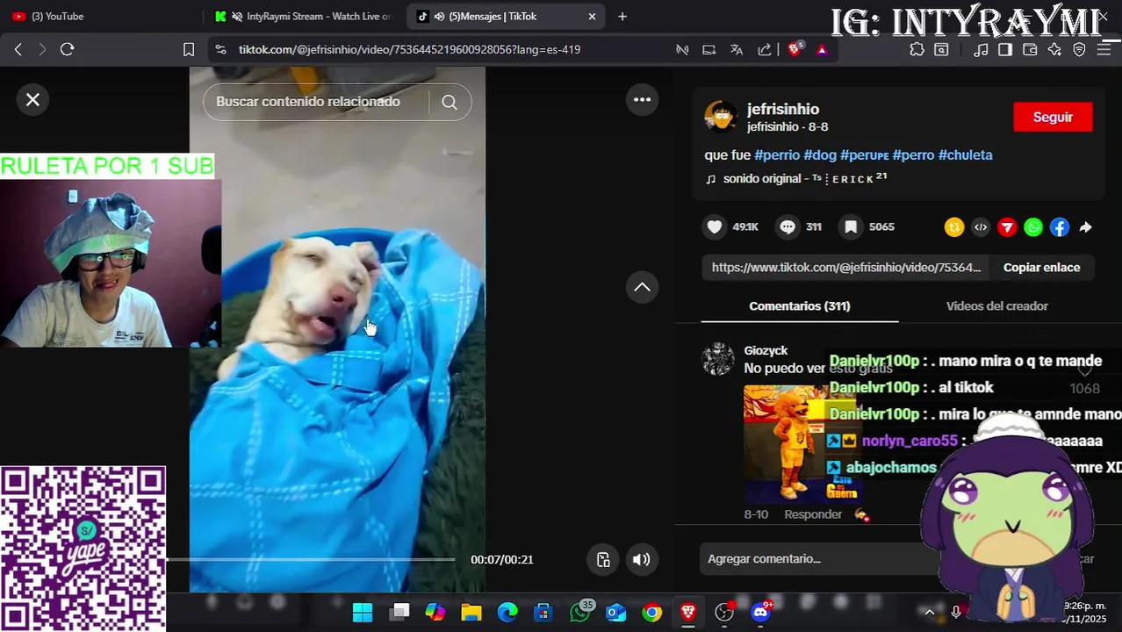This screenshot has height=632, width=1122.
Task: Click the search magnifier in related content bar
Action: coord(450,102)
